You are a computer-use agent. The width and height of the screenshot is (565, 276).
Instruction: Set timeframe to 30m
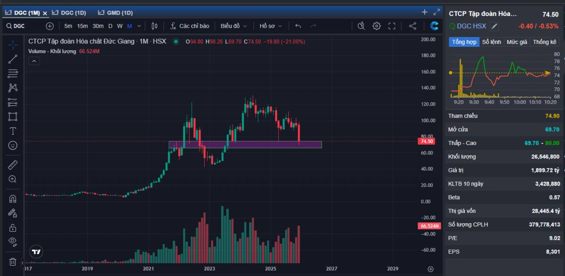(98, 26)
